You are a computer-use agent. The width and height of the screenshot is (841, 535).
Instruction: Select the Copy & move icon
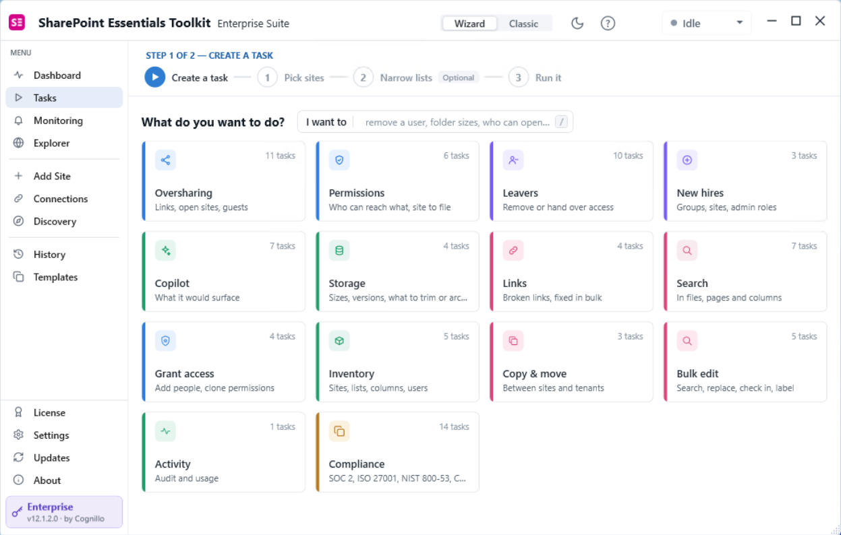513,340
